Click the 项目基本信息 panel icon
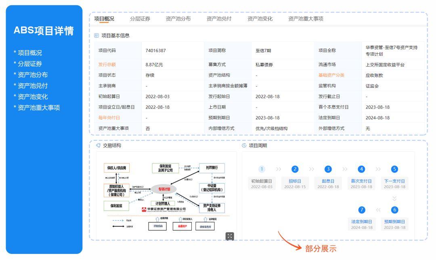This screenshot has width=436, height=260. pos(96,35)
